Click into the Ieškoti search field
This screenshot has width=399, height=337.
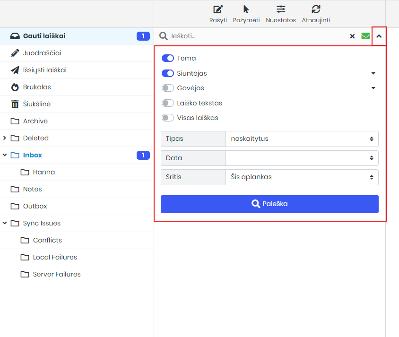pyautogui.click(x=257, y=36)
